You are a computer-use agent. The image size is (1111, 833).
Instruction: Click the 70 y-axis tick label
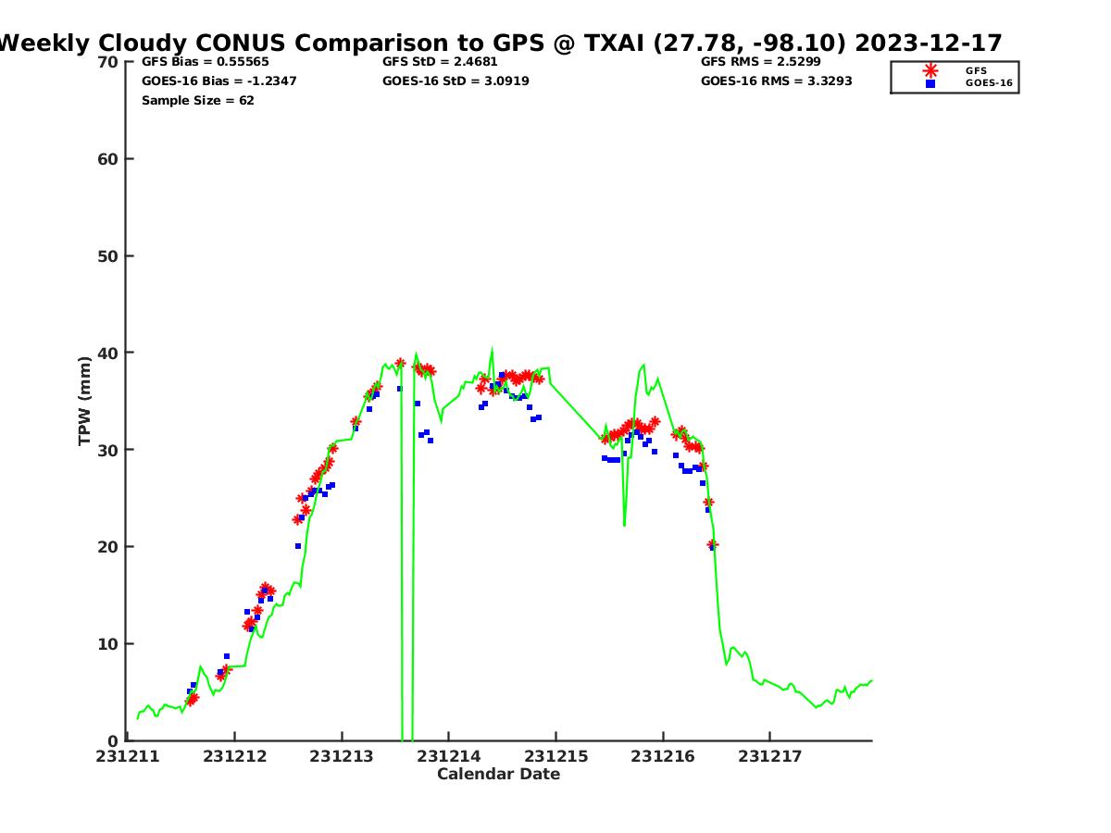108,62
